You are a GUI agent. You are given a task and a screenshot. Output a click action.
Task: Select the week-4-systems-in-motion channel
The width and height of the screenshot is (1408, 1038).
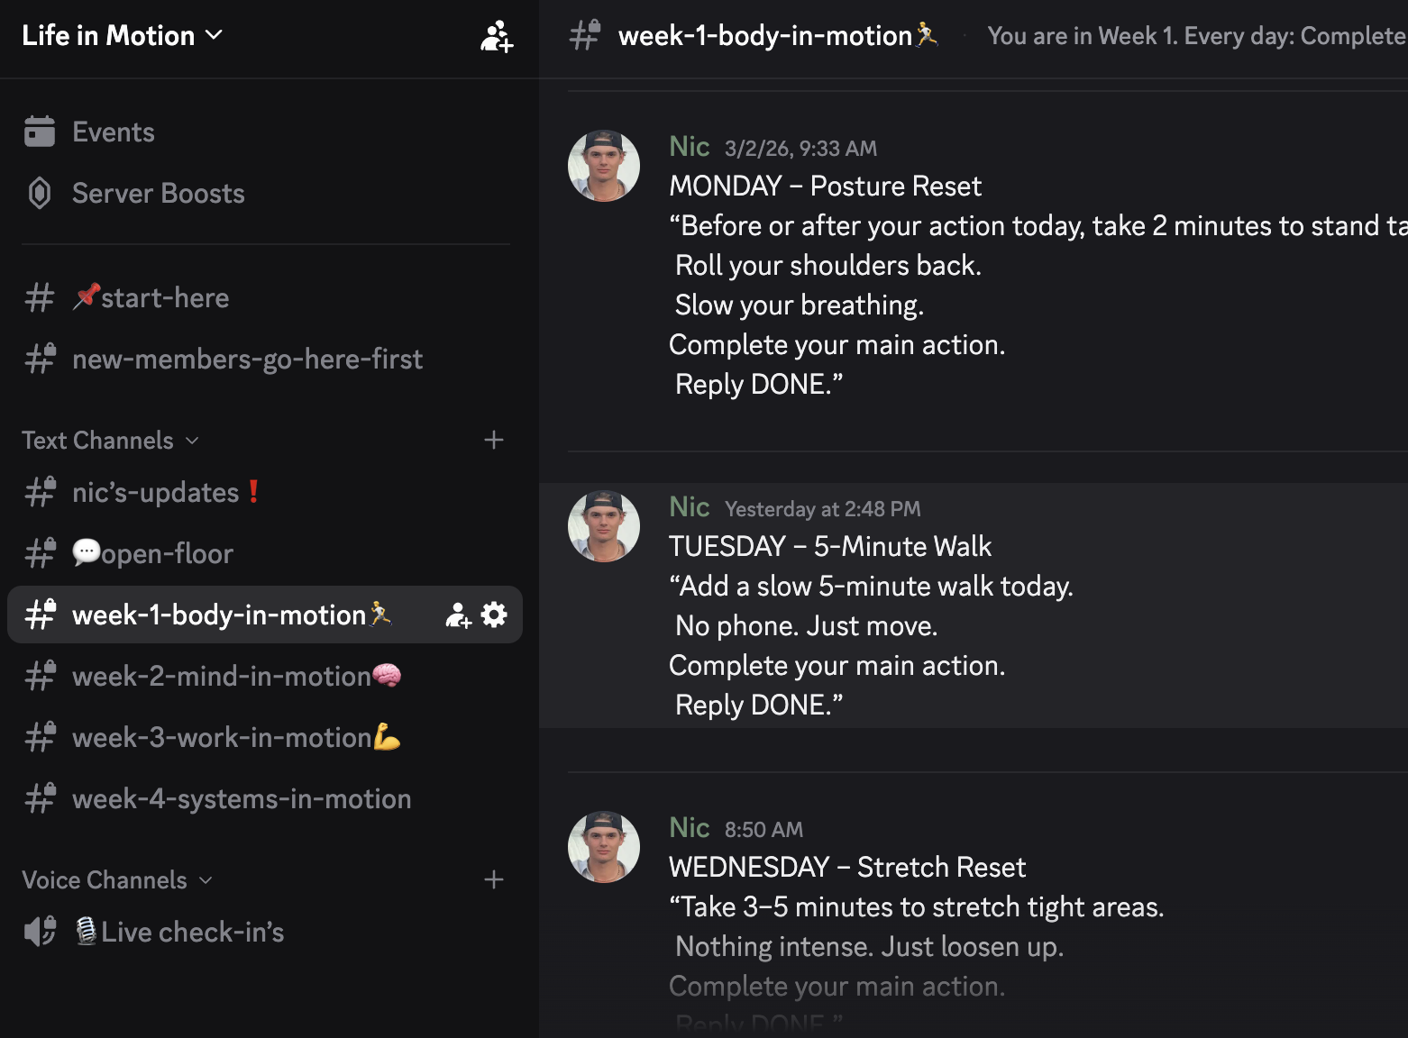tap(242, 798)
